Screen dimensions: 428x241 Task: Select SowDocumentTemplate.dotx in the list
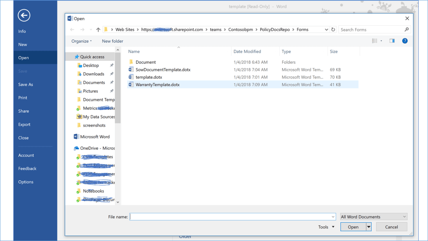(x=163, y=70)
